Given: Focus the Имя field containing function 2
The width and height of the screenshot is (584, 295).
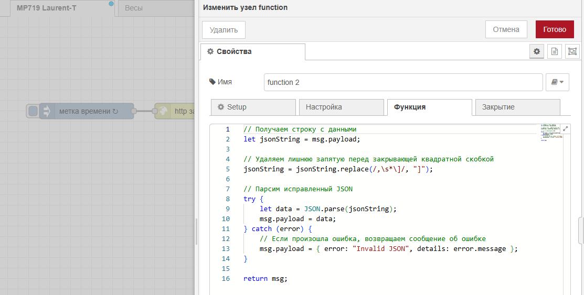Looking at the screenshot, I should click(x=402, y=82).
